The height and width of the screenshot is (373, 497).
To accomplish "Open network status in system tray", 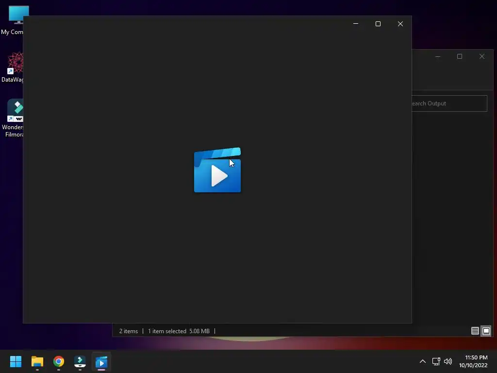I will click(436, 361).
